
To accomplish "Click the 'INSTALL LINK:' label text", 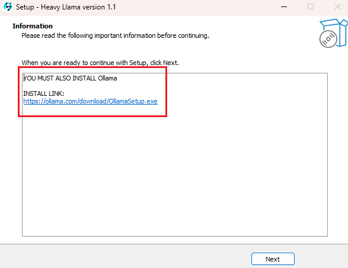I will (44, 93).
